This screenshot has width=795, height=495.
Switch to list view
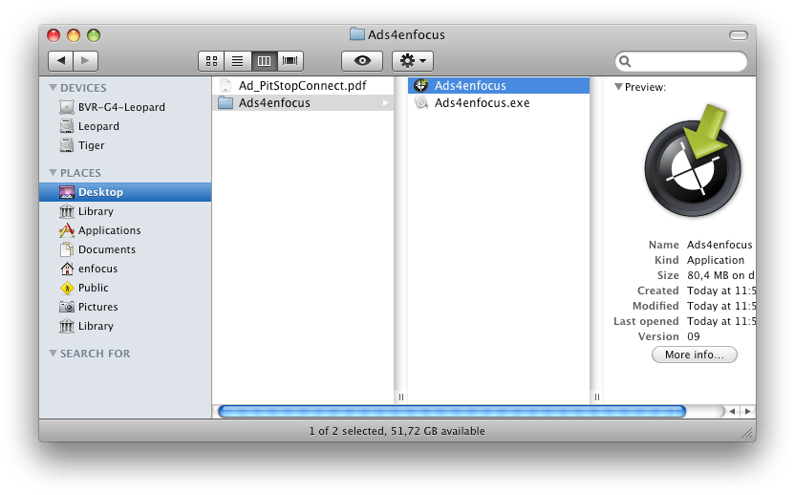tap(238, 61)
